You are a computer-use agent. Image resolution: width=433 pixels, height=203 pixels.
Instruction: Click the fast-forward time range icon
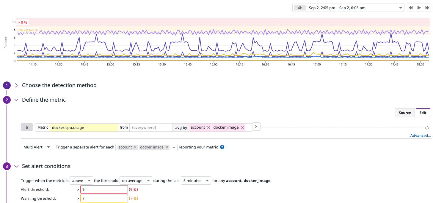click(427, 8)
